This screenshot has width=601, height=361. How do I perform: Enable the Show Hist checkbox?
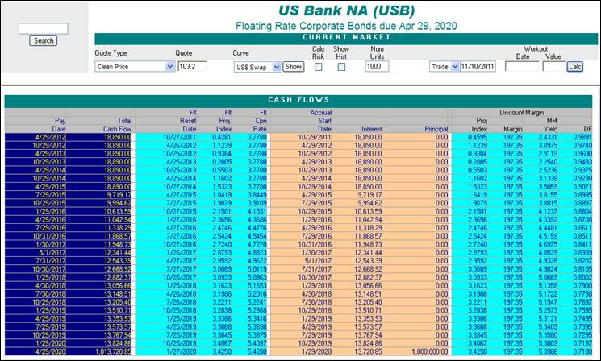coord(341,67)
